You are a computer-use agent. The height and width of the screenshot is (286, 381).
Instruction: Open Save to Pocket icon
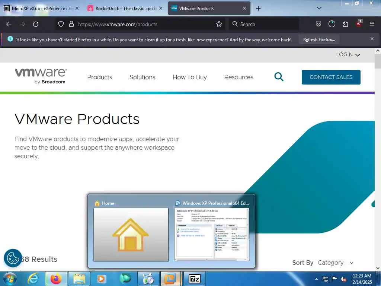[x=318, y=24]
